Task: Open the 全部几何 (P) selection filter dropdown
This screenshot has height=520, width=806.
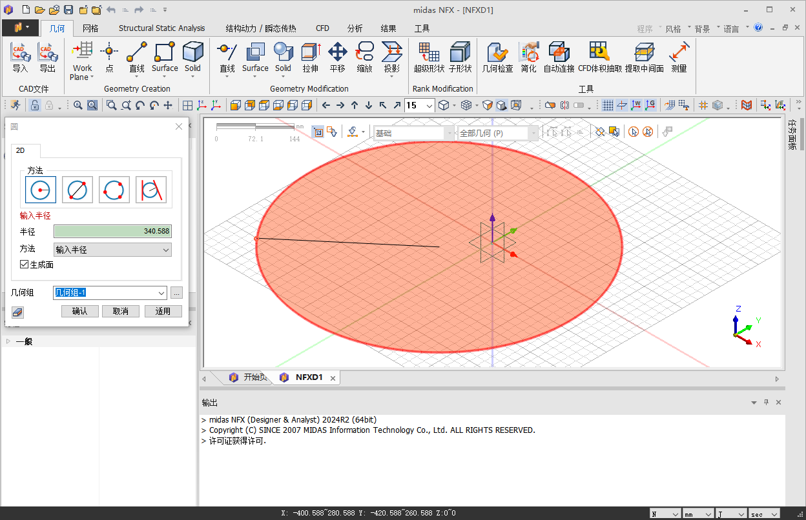Action: click(x=497, y=133)
